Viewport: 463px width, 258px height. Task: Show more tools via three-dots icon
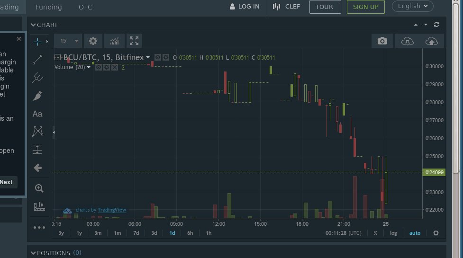point(39,227)
